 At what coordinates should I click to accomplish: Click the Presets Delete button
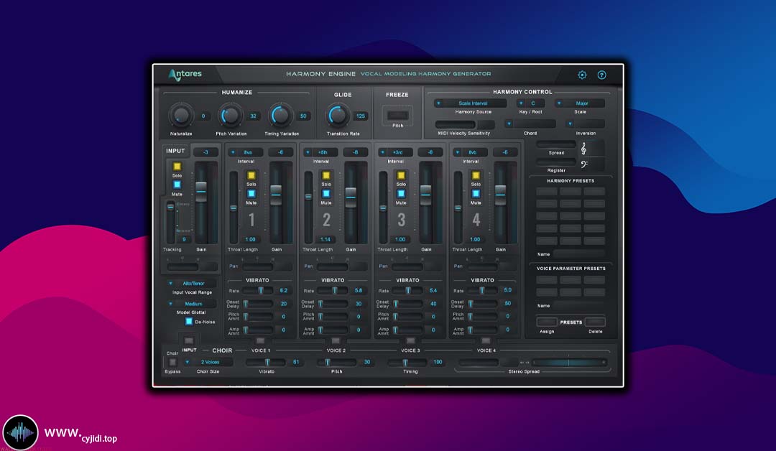coord(595,322)
